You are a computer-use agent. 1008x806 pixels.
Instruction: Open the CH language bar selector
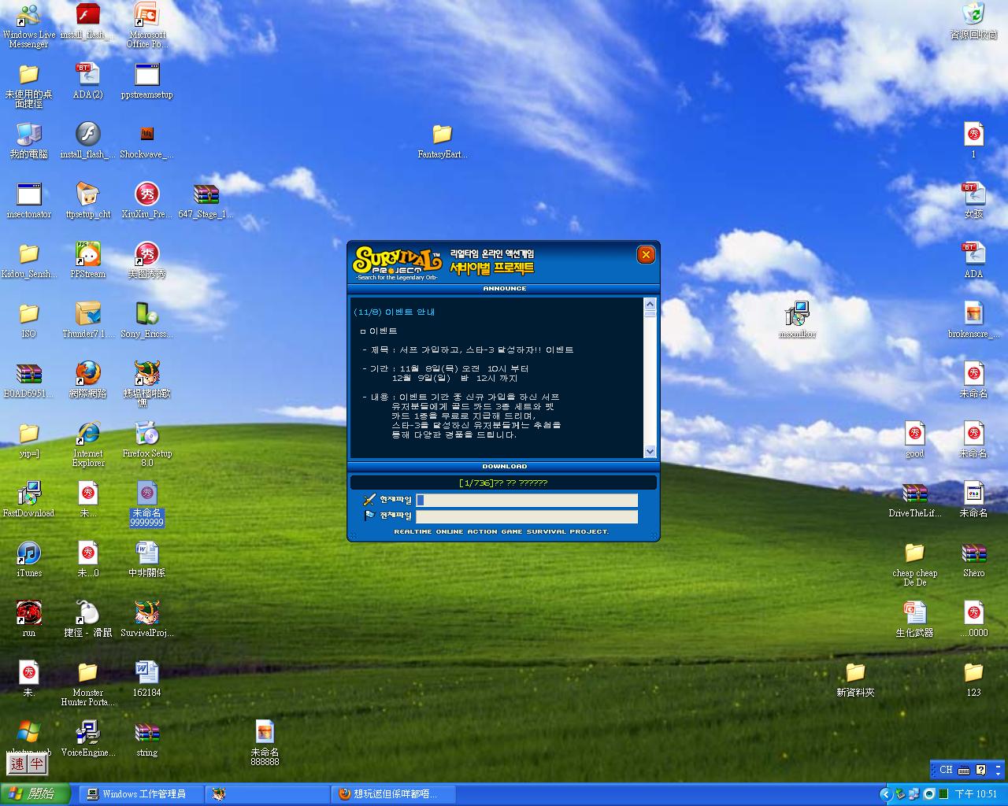pos(946,770)
